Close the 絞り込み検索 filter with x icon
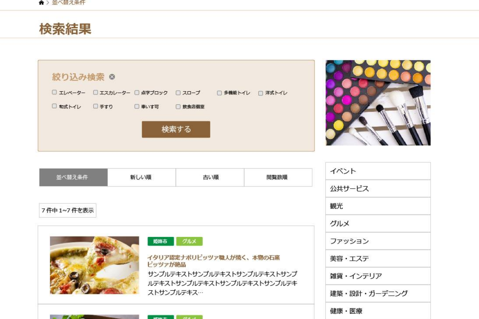The width and height of the screenshot is (479, 319). click(112, 77)
